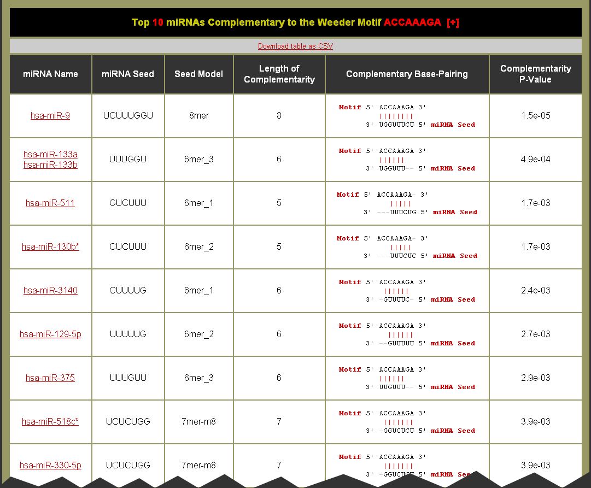Click the 1.5e-05 P-value cell
591x488 pixels.
point(535,115)
